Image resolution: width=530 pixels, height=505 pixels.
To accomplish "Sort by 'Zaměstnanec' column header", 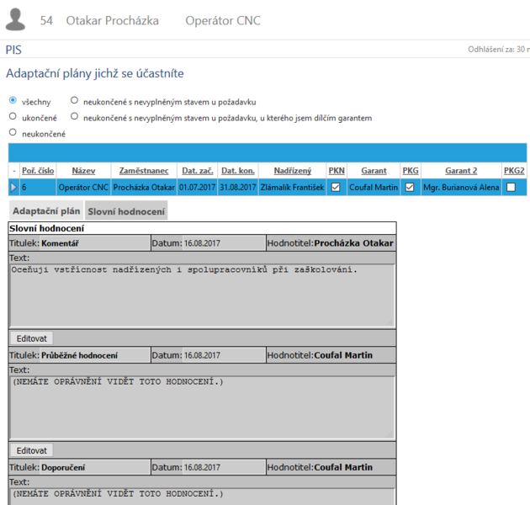I will [x=144, y=171].
